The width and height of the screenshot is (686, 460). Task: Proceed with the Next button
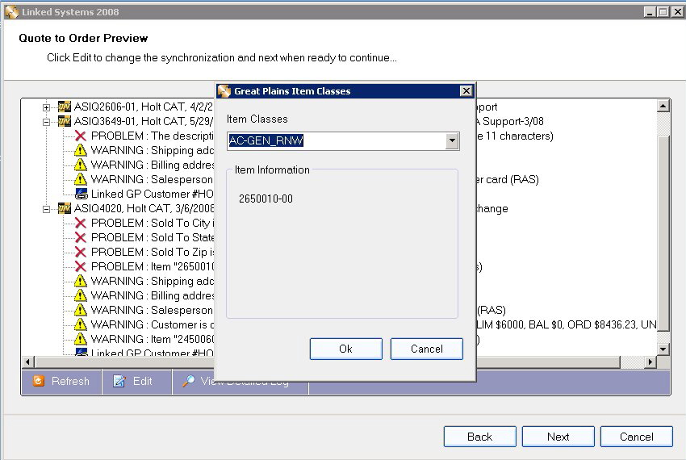click(x=558, y=437)
